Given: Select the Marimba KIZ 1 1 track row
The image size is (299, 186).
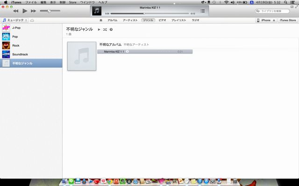Looking at the screenshot, I should (x=145, y=52).
